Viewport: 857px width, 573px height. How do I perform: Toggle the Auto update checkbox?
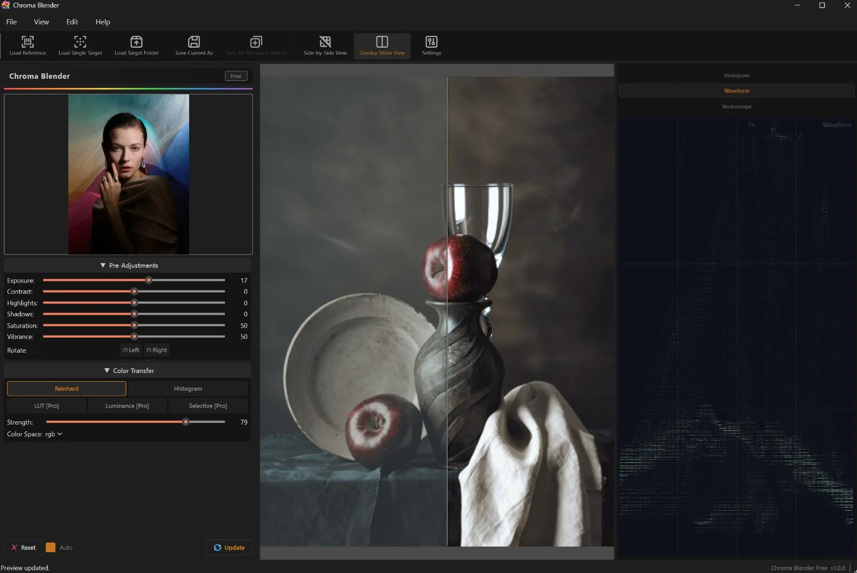coord(50,547)
